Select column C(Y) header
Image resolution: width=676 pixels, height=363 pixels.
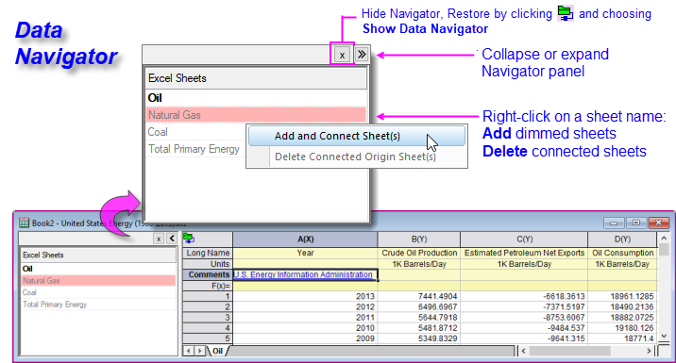524,239
